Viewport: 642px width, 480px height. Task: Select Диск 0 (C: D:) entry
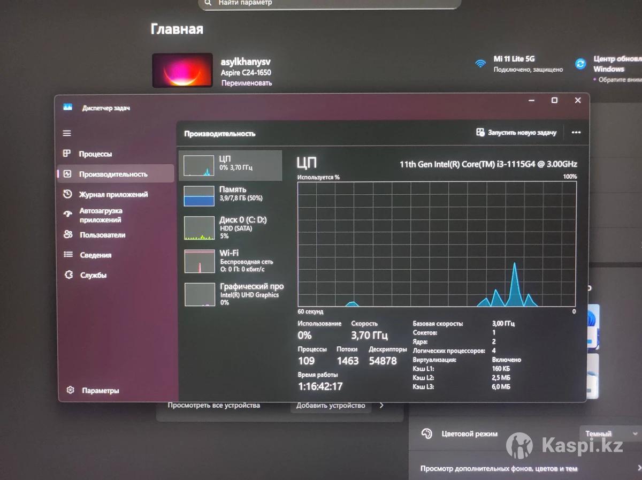(x=230, y=228)
